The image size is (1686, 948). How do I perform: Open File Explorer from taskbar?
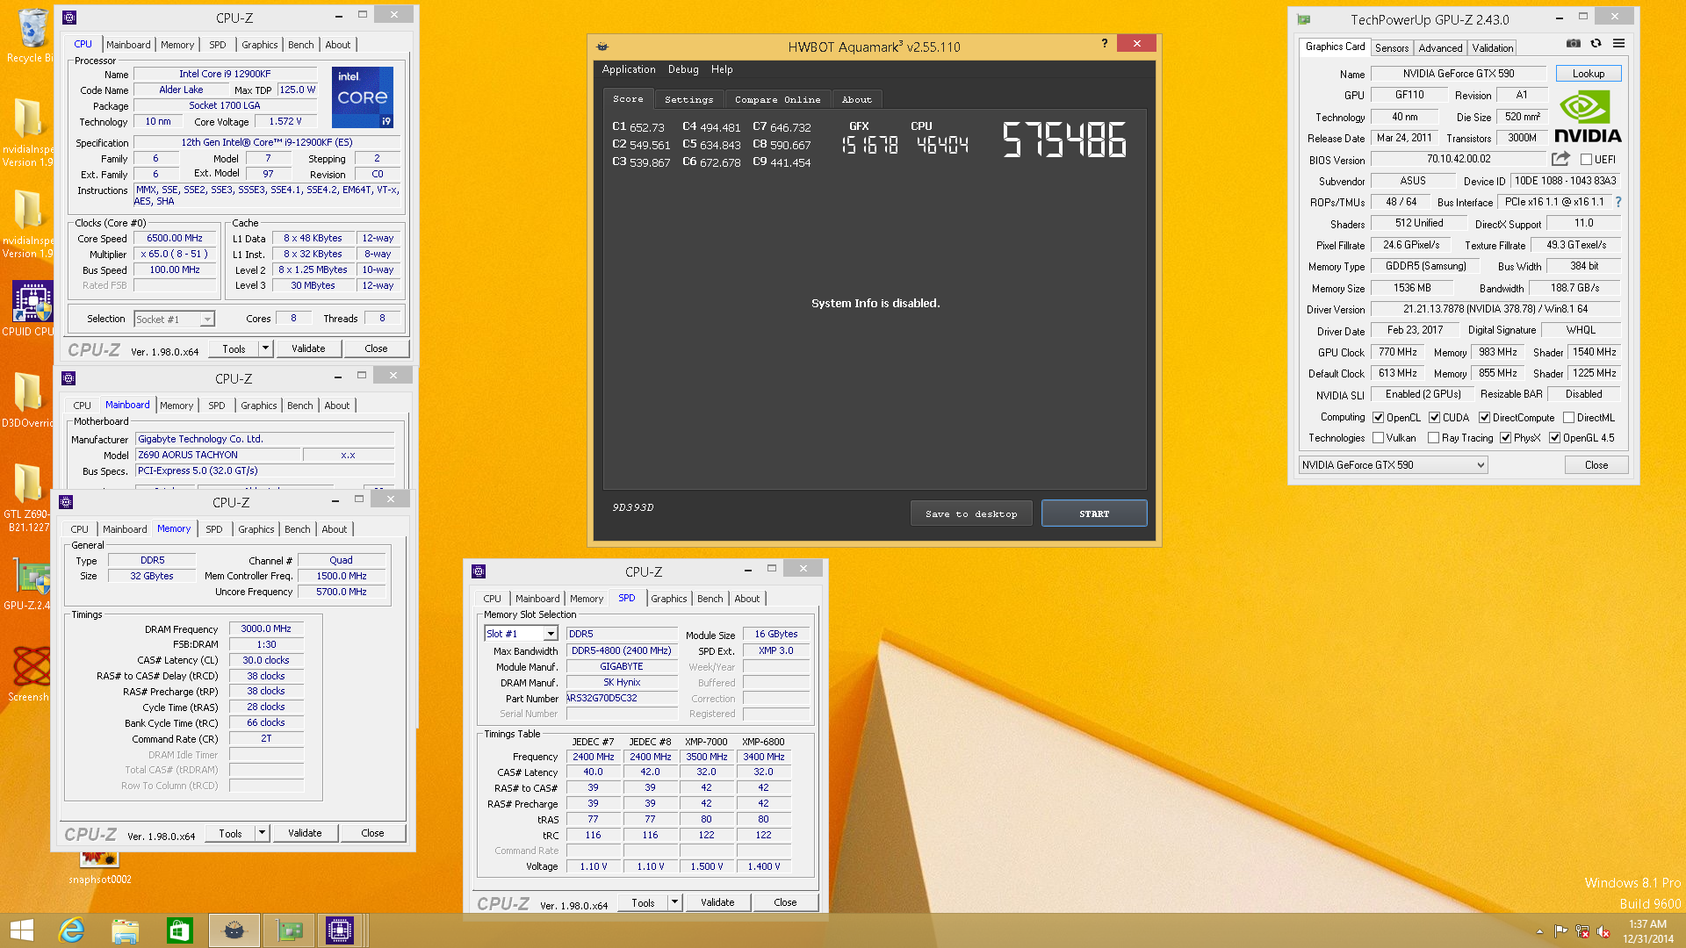point(126,930)
